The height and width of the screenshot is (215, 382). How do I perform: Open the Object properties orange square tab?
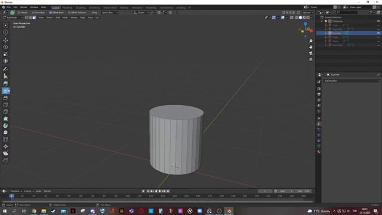tap(319, 118)
